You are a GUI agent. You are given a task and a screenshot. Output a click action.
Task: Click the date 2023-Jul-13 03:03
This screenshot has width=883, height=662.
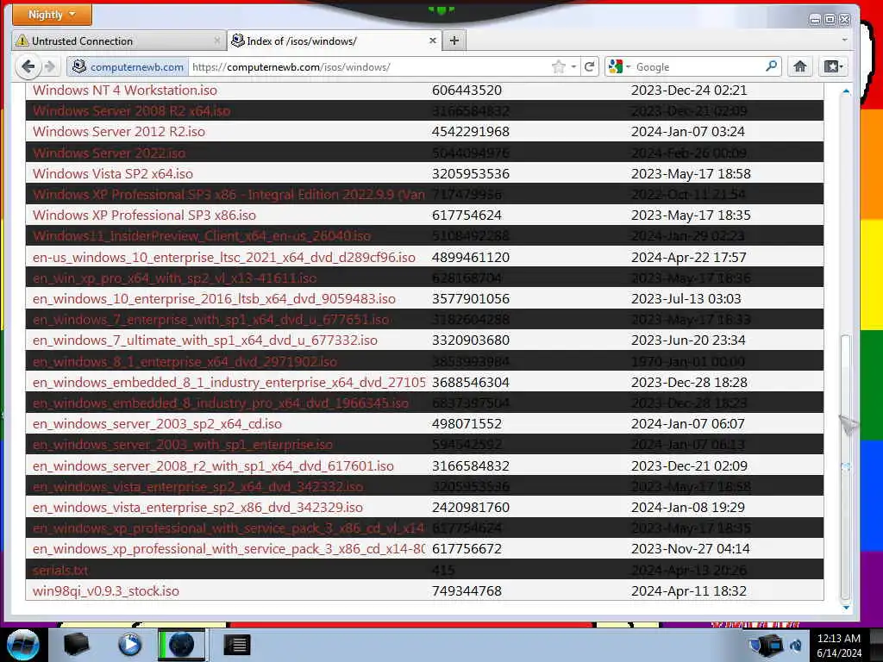pyautogui.click(x=686, y=299)
